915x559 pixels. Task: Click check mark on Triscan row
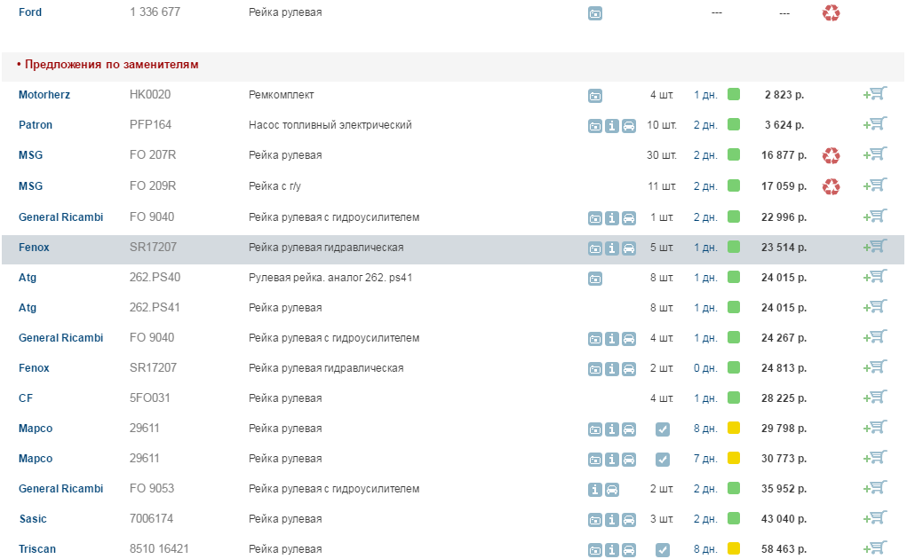[663, 550]
